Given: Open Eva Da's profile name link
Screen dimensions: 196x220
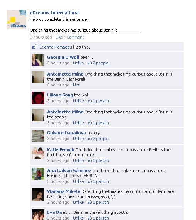Looking at the screenshot, I should [x=54, y=212].
